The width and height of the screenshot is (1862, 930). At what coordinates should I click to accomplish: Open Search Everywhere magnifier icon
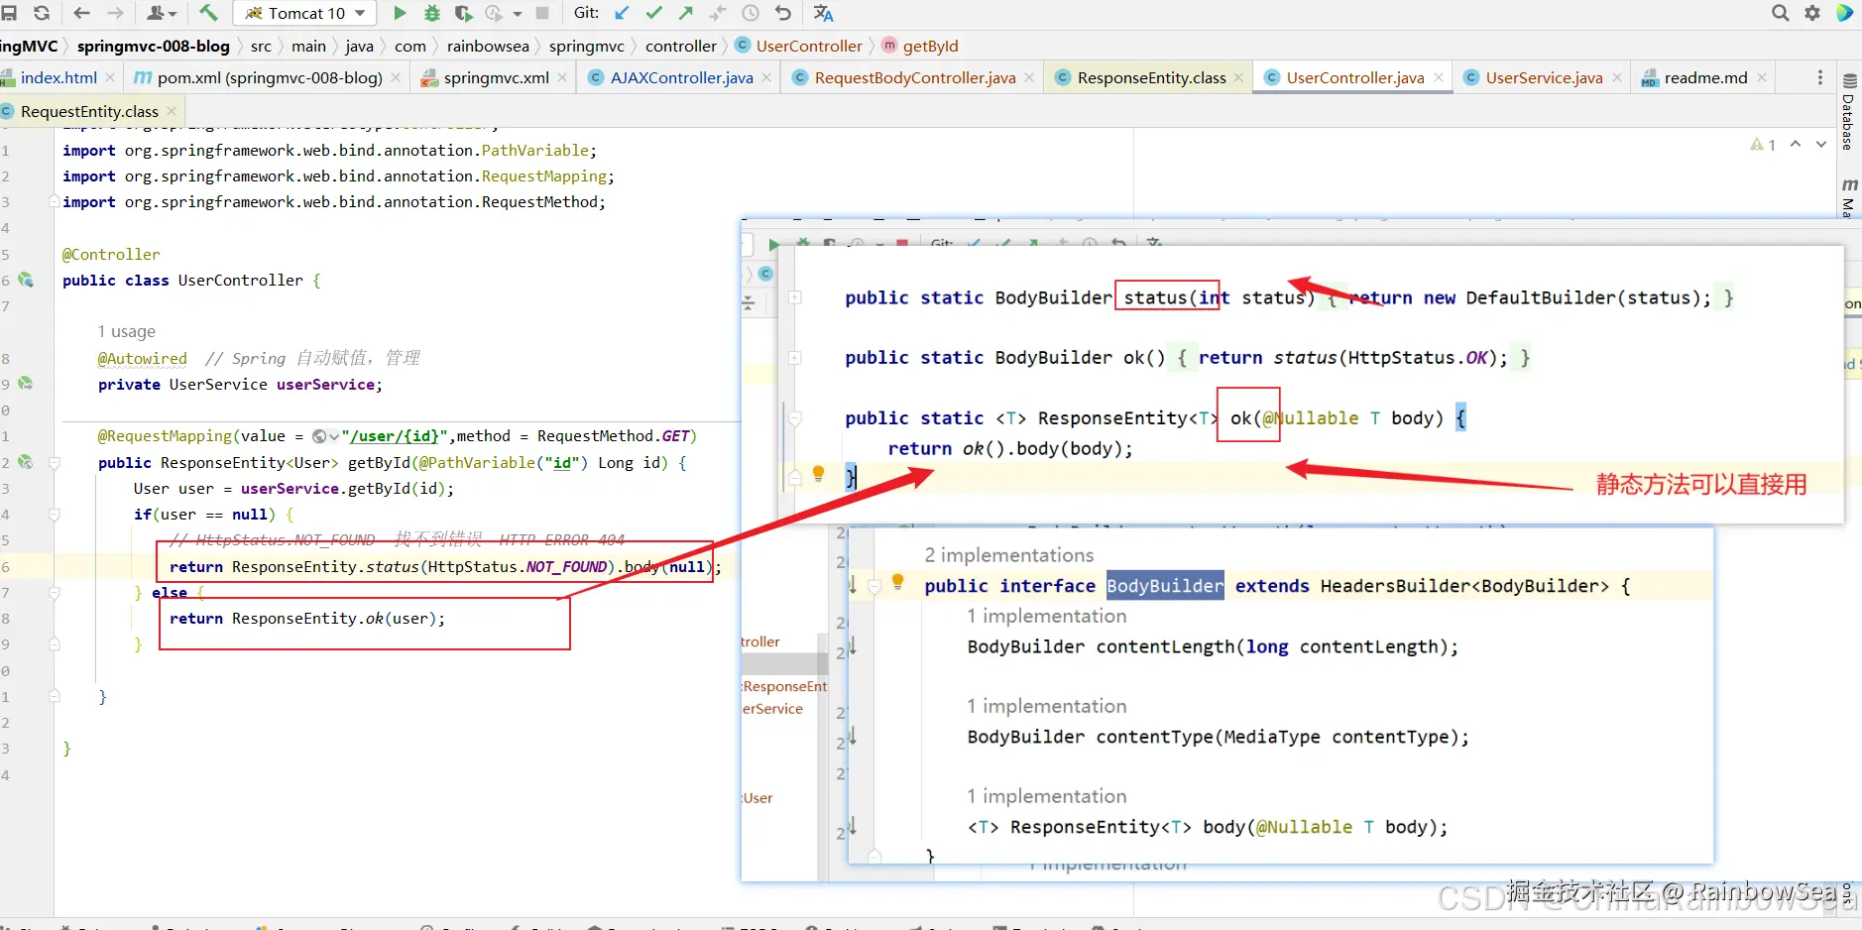[1781, 13]
